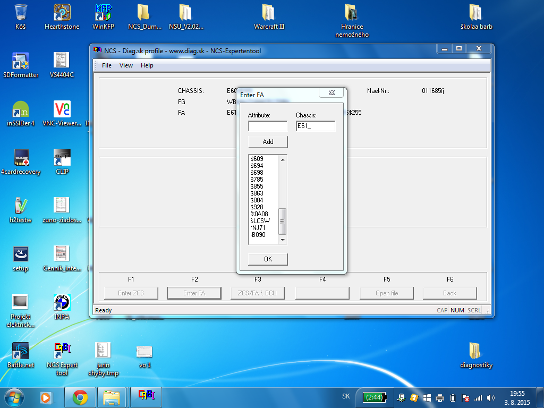Click the Add button in Enter FA

268,142
